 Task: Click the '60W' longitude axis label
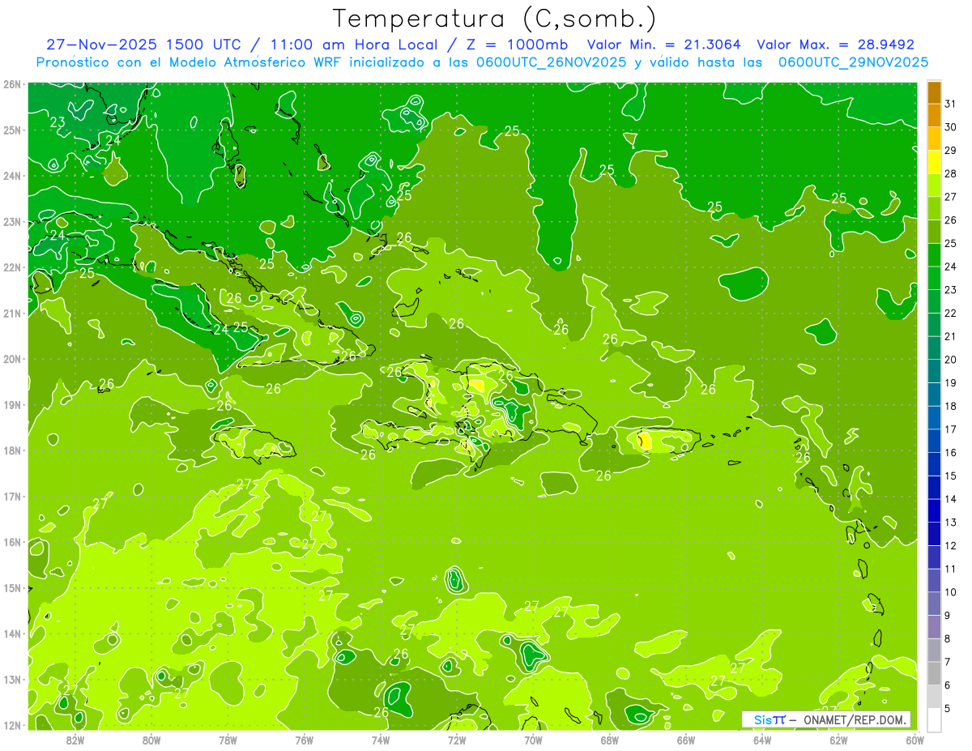pyautogui.click(x=914, y=740)
